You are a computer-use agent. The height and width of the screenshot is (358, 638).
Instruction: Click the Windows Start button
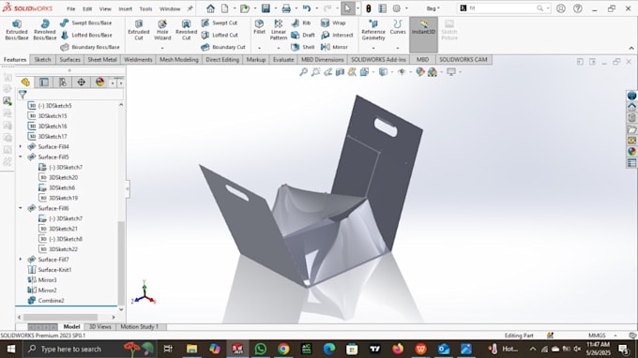[10, 349]
